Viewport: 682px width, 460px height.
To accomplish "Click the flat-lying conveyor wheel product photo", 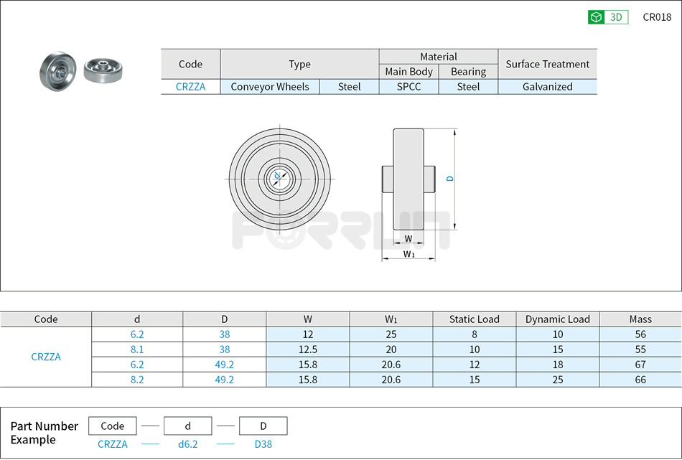I will (103, 70).
